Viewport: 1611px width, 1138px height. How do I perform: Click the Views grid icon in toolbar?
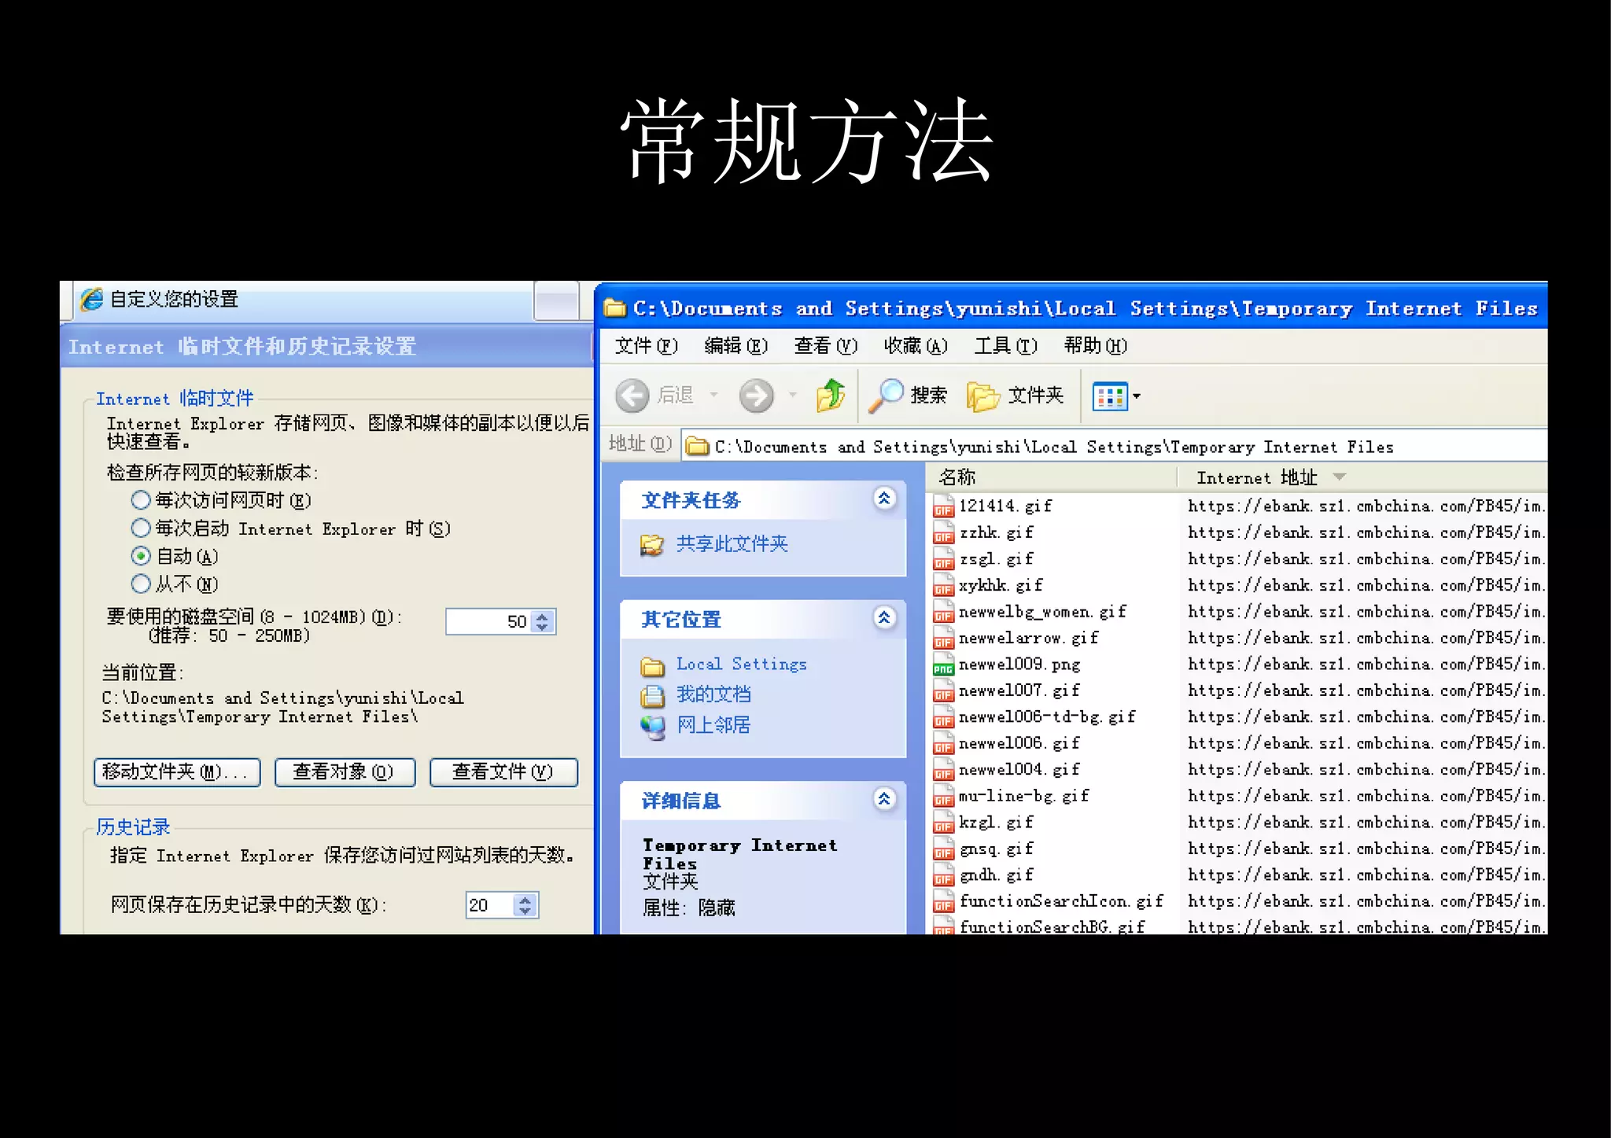point(1109,396)
